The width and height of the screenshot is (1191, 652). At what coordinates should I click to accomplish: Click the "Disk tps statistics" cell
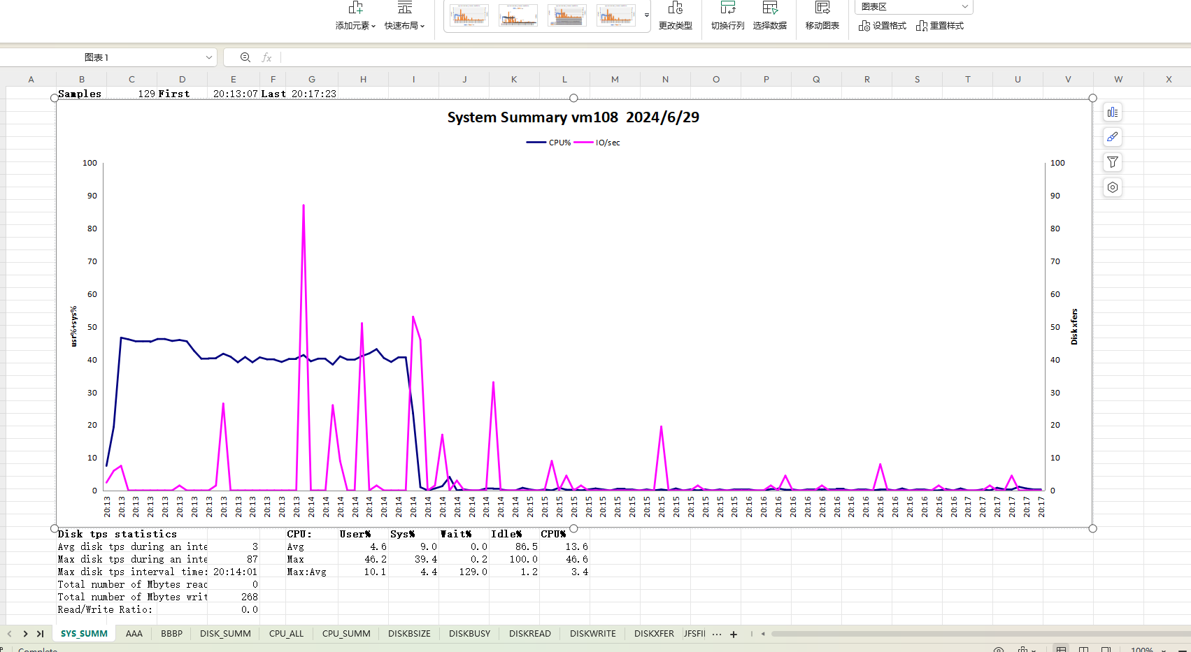pyautogui.click(x=117, y=534)
